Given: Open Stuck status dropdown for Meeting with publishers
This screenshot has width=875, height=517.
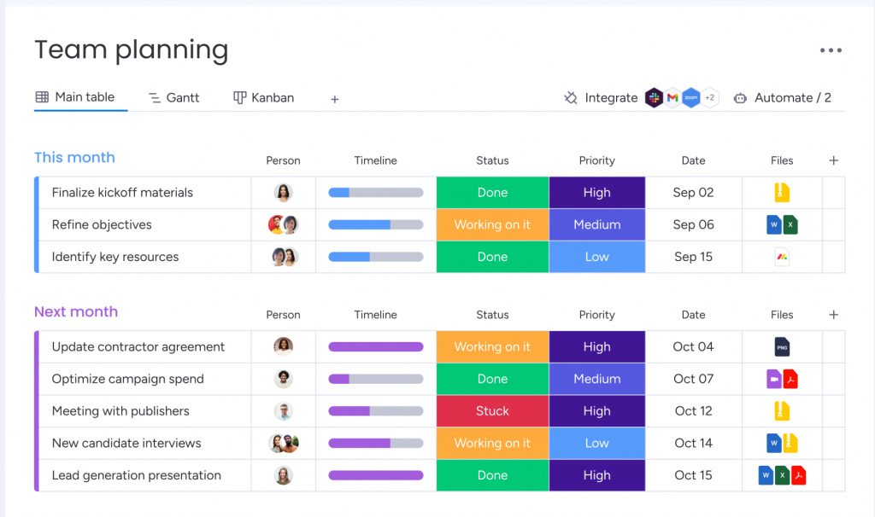Looking at the screenshot, I should click(492, 411).
